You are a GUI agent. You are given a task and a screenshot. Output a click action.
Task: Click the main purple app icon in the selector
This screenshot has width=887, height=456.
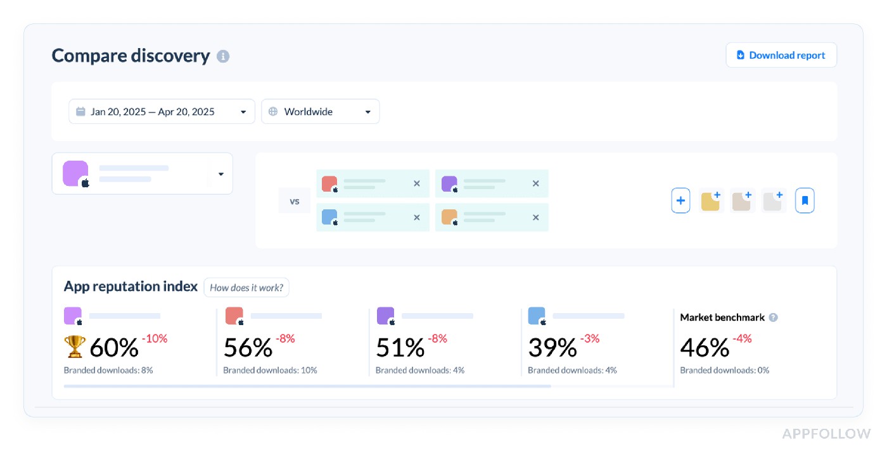click(x=75, y=173)
